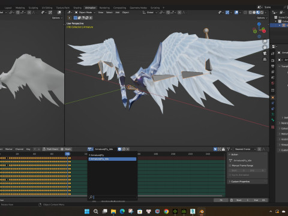This screenshot has height=216, width=288.
Task: Click the blue Z axis on the navigation gizmo
Action: [259, 24]
